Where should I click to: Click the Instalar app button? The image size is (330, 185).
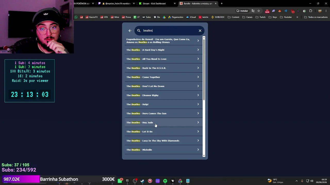242,11
